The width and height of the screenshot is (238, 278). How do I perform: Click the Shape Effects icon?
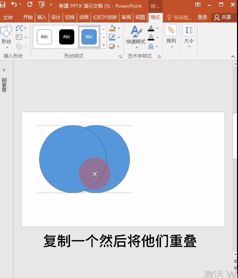click(x=112, y=46)
